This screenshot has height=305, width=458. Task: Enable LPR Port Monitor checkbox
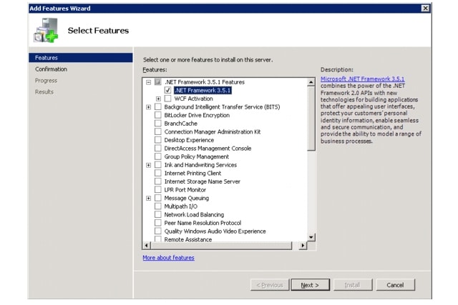[157, 189]
